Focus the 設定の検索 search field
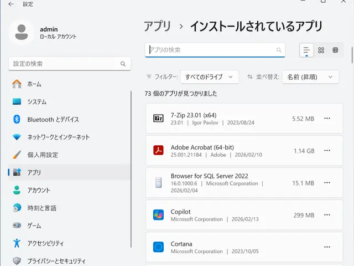 click(70, 64)
